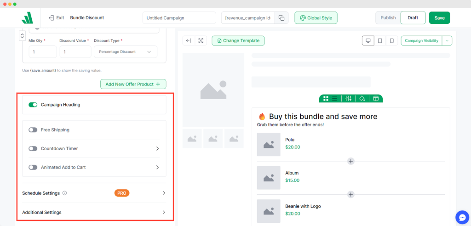Click the Min Qty input field
This screenshot has height=226, width=471.
tap(43, 51)
